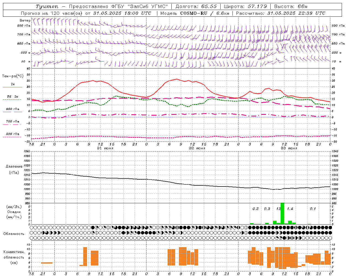Click the 'Td 2м' dew point legend entry

pos(12,96)
